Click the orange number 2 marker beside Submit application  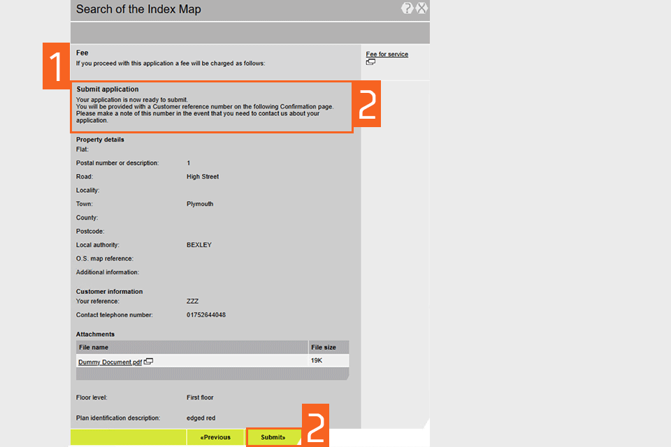(367, 105)
